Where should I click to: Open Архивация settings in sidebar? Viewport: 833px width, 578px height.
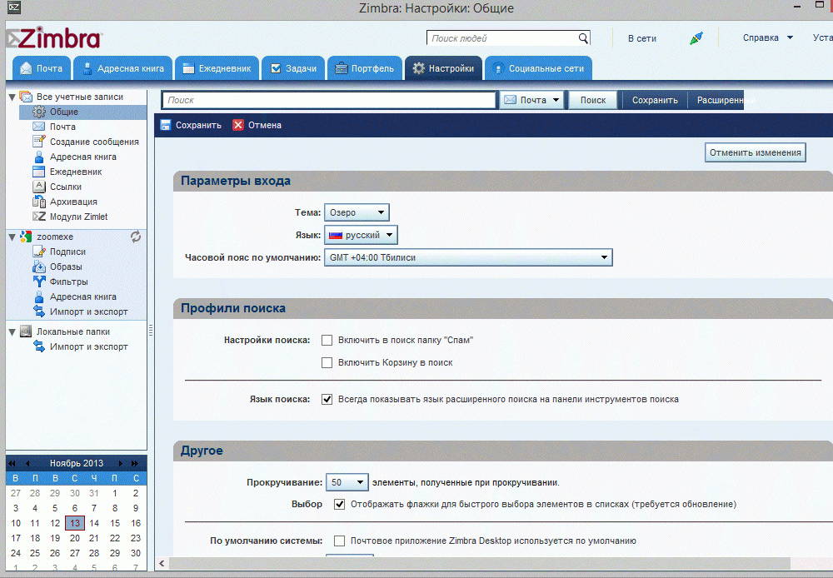[x=73, y=202]
